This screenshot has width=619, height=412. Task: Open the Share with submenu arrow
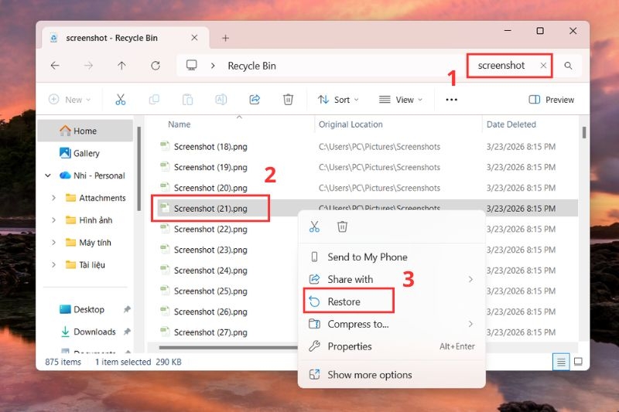[x=470, y=279]
